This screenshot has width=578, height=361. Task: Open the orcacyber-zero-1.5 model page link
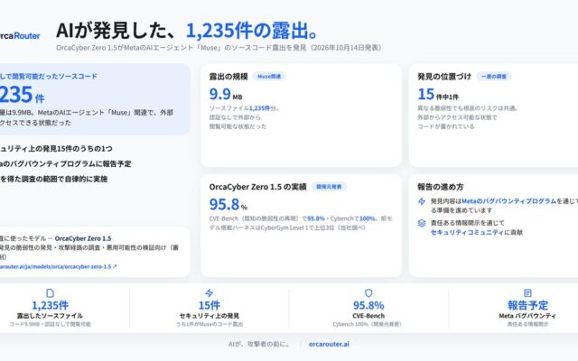58,266
